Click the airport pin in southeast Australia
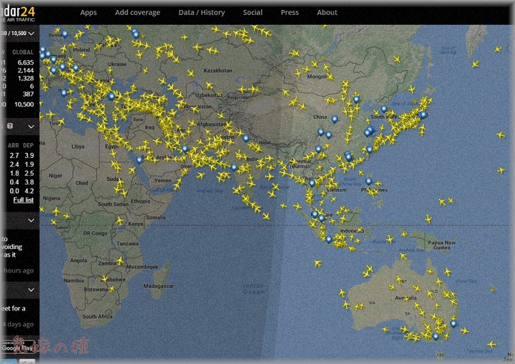Screen dimensions: 515x364 pyautogui.click(x=453, y=323)
